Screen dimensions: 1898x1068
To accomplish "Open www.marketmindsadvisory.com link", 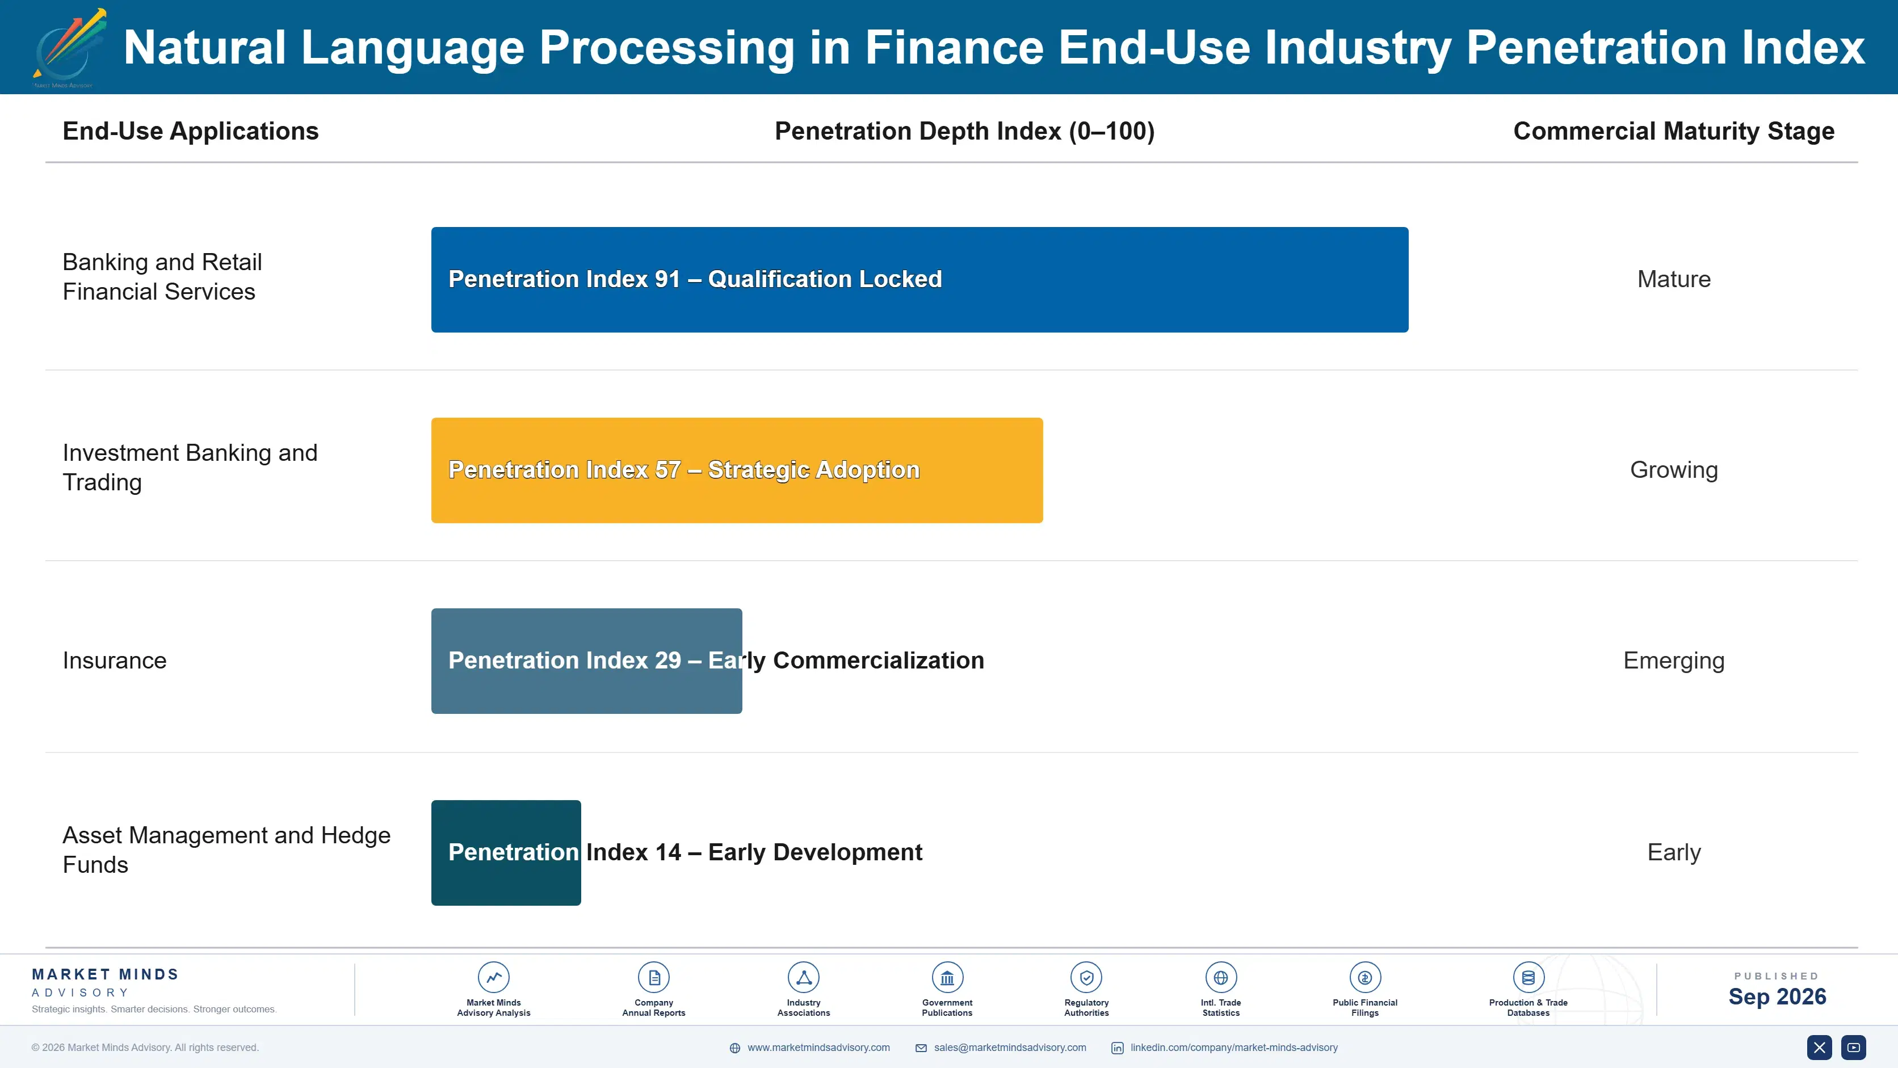I will [818, 1048].
